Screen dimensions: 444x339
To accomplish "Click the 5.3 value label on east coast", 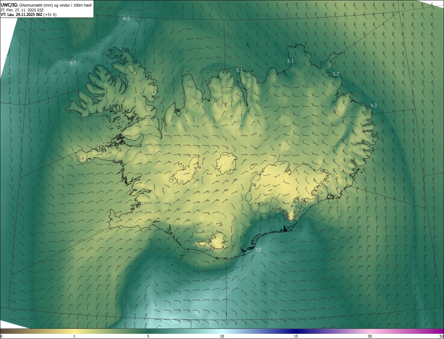I will [374, 106].
